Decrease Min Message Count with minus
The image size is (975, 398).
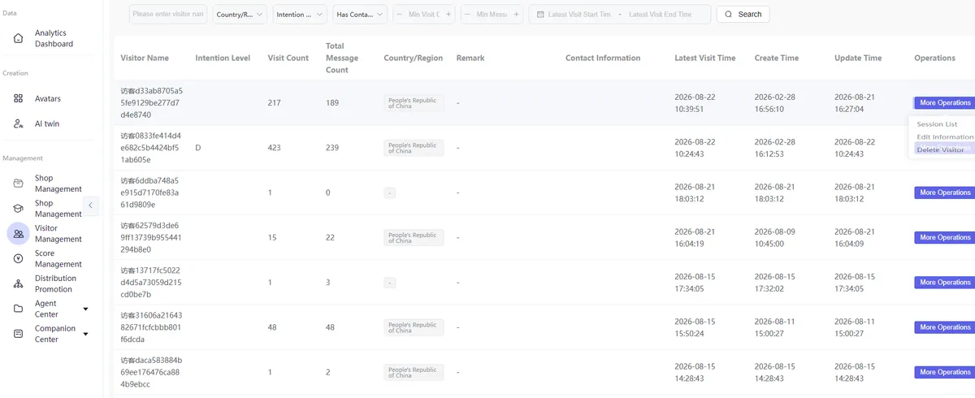(x=468, y=15)
